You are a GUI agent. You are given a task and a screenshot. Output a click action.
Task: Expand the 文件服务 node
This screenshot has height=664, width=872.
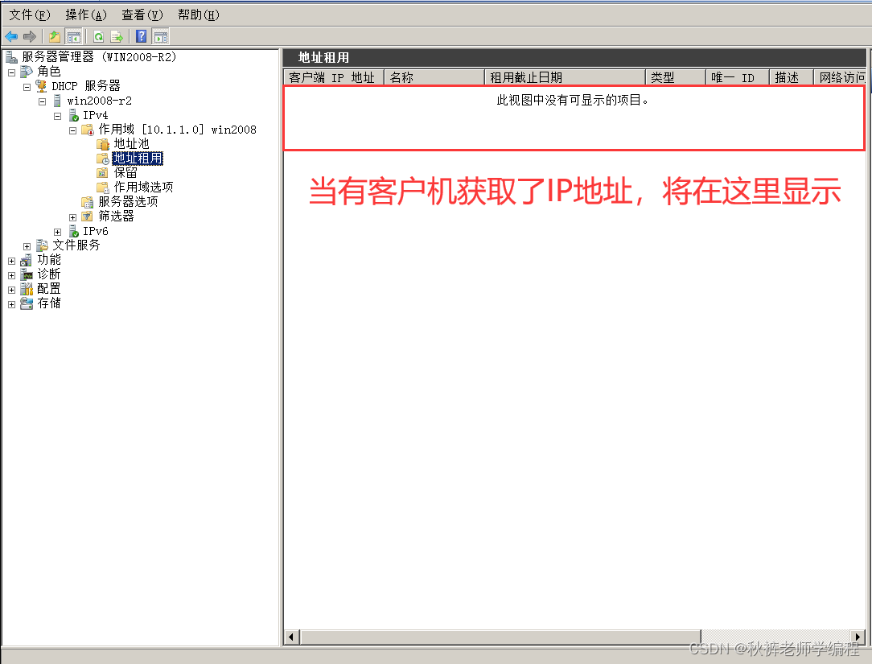27,246
